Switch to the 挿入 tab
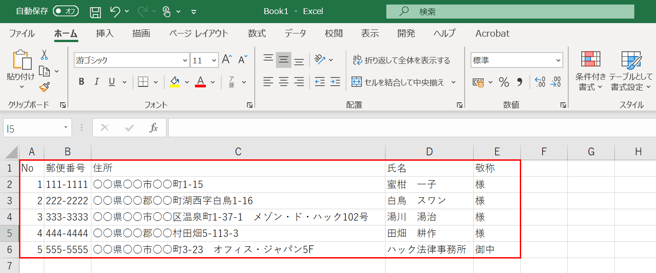The width and height of the screenshot is (656, 273). (105, 34)
